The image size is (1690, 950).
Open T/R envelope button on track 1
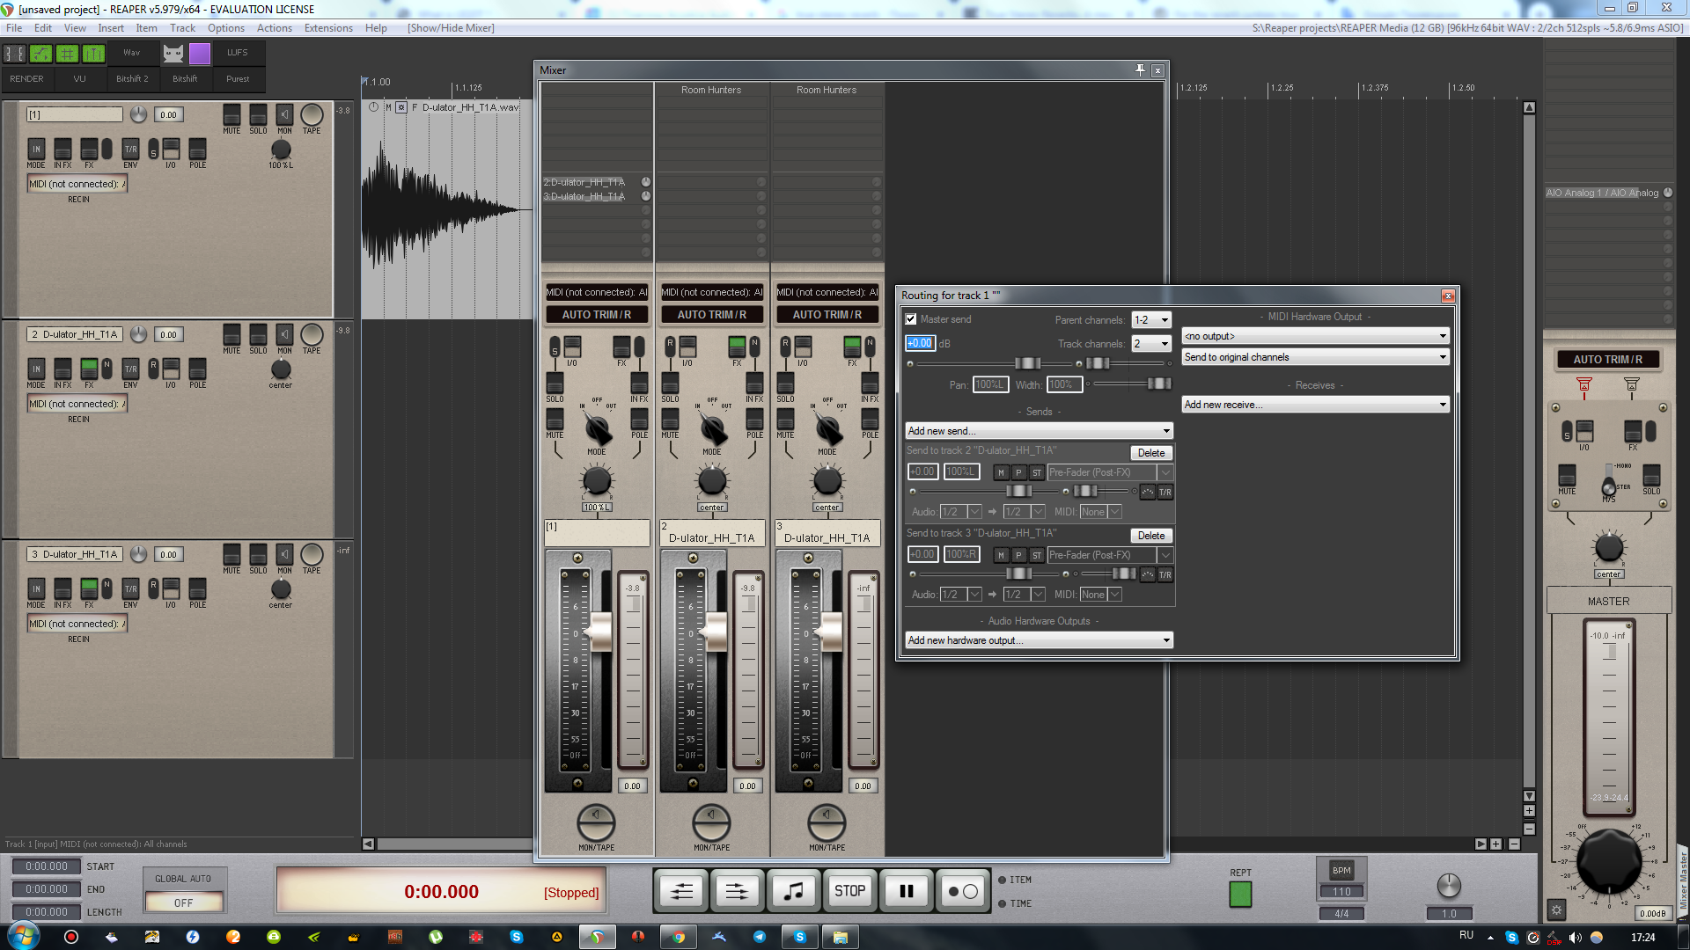point(130,149)
